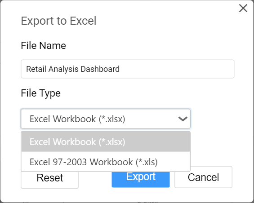Pick the highlighted xlsx list entry
Image resolution: width=254 pixels, height=203 pixels.
pyautogui.click(x=106, y=142)
